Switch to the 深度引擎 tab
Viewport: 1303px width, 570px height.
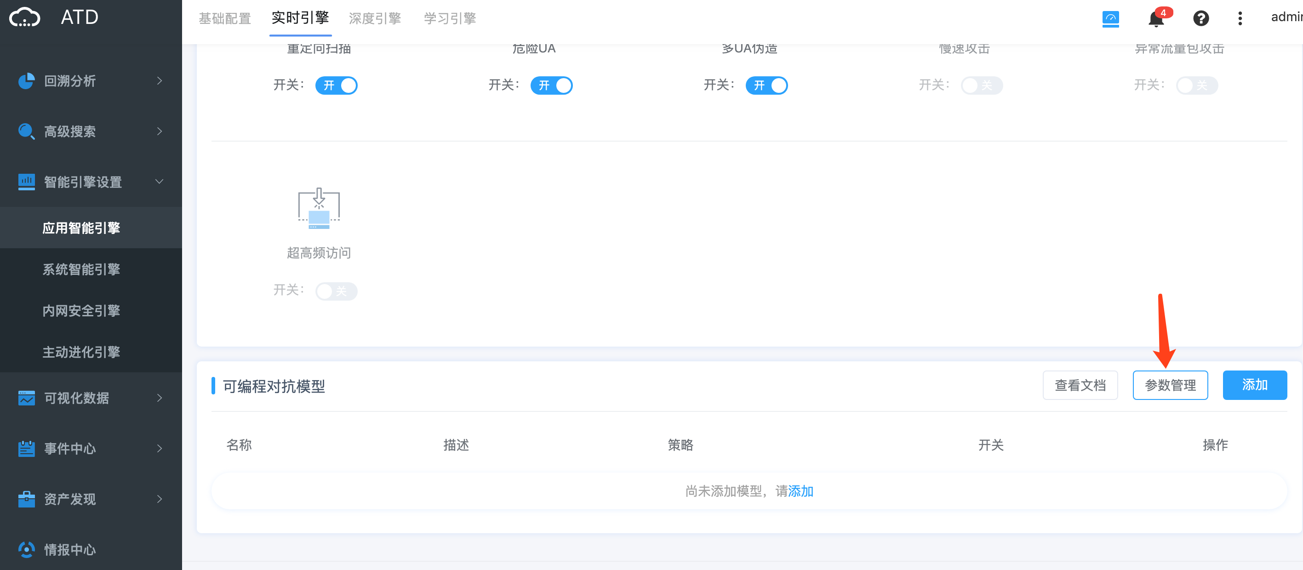click(x=375, y=19)
